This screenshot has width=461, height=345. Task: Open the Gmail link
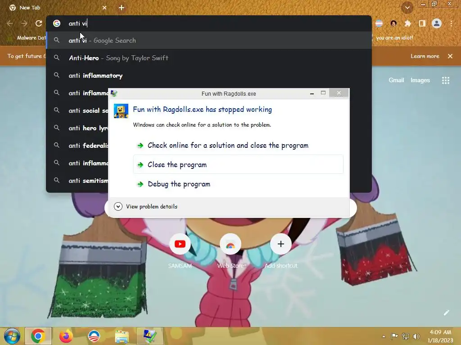coord(396,80)
